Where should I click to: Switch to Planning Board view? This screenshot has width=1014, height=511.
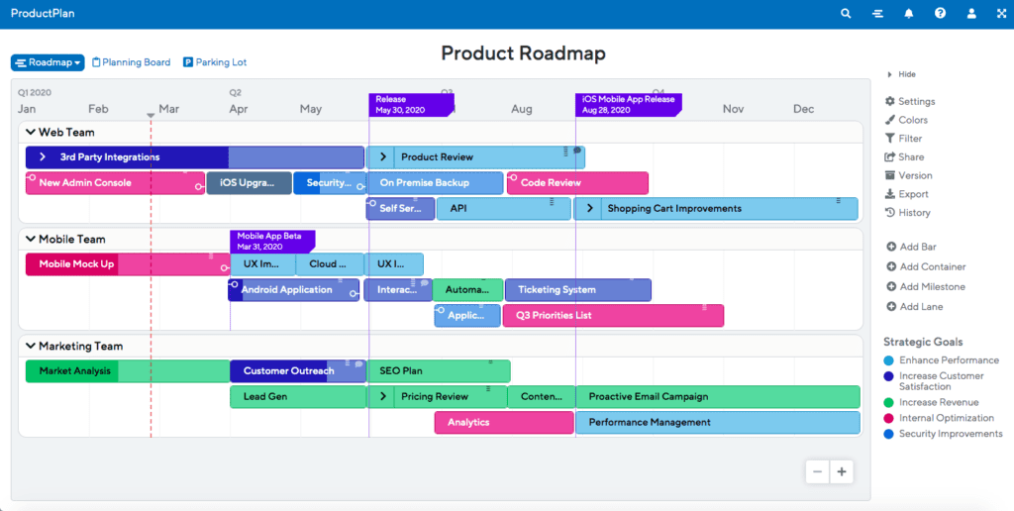click(x=132, y=62)
